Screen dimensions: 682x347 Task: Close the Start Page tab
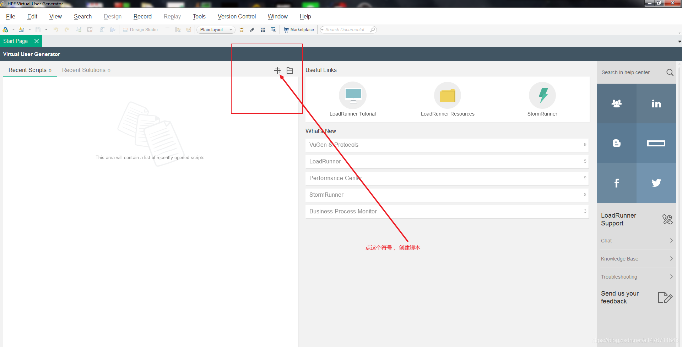[37, 41]
